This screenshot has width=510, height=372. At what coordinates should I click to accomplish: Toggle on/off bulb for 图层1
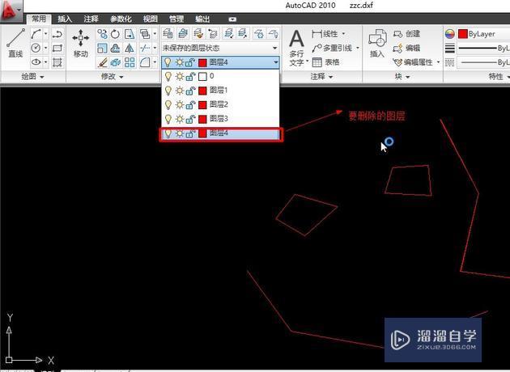click(168, 91)
